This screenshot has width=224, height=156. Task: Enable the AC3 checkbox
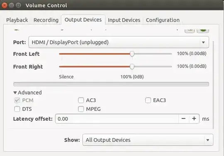[x=81, y=100]
